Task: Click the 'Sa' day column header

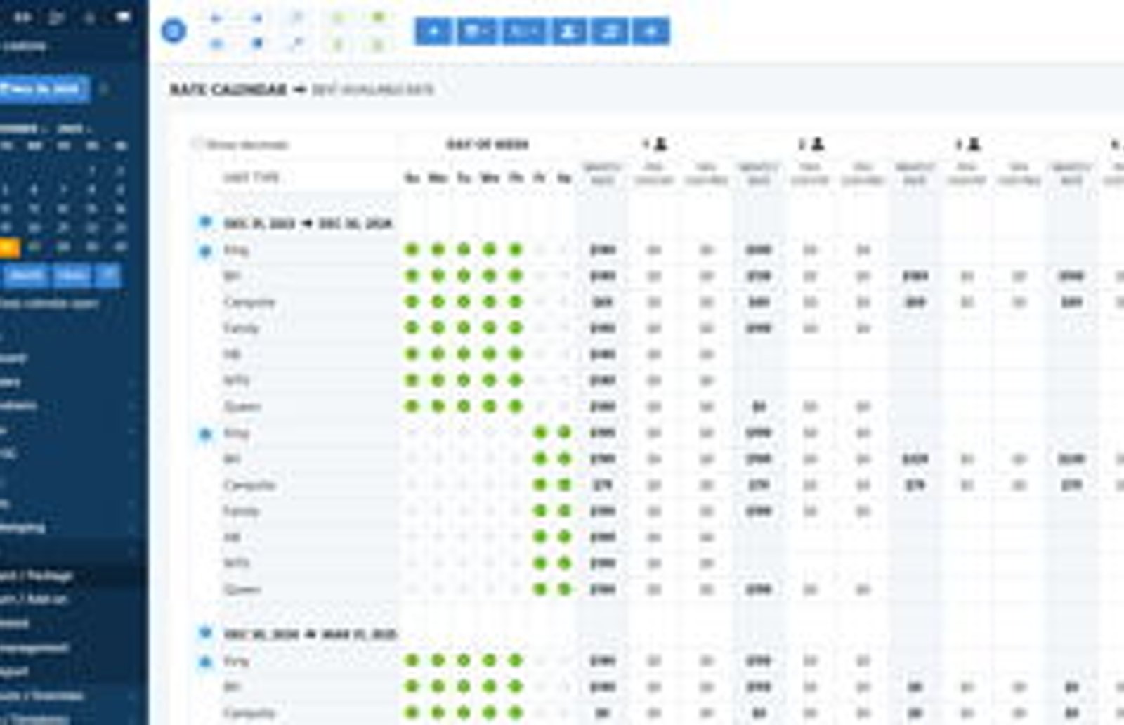Action: click(x=564, y=178)
